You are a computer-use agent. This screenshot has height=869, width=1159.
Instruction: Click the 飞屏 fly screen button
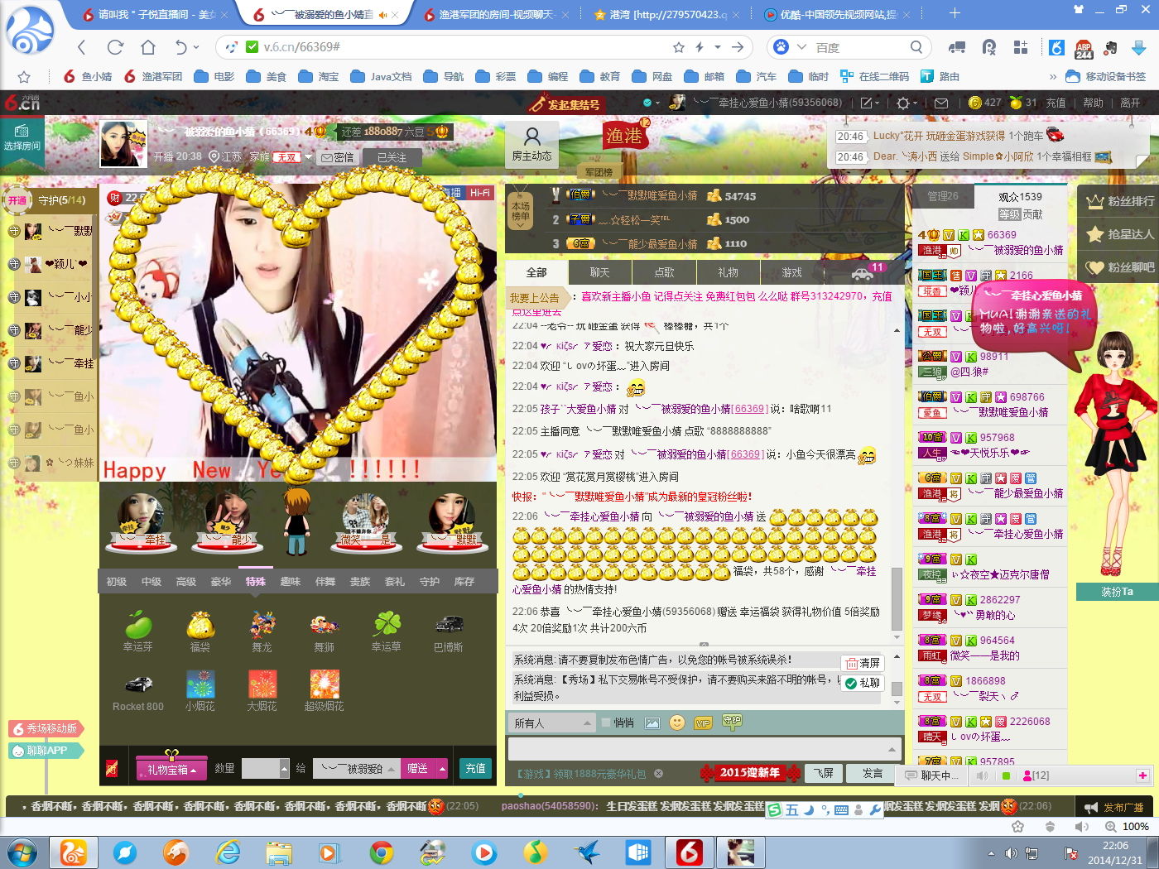point(824,773)
